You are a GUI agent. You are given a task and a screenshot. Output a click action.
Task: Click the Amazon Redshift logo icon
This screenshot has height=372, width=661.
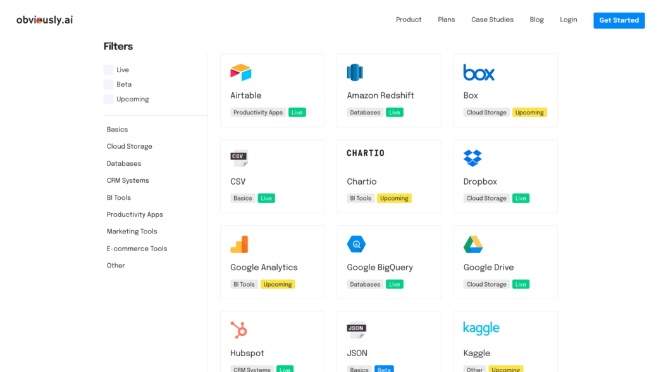tap(355, 72)
